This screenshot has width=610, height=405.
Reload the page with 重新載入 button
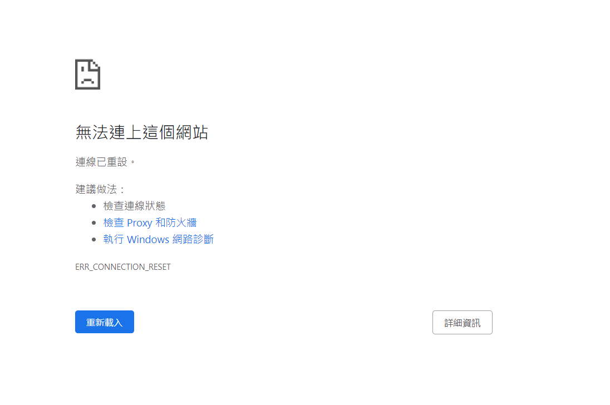coord(104,322)
